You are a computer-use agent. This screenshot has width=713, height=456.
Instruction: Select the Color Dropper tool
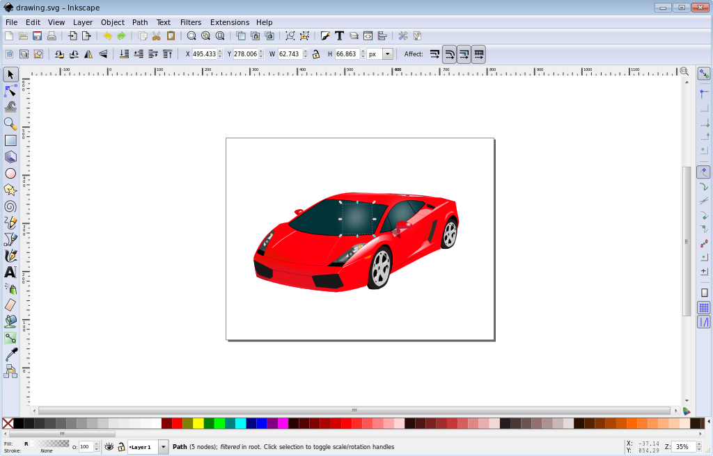(x=10, y=355)
